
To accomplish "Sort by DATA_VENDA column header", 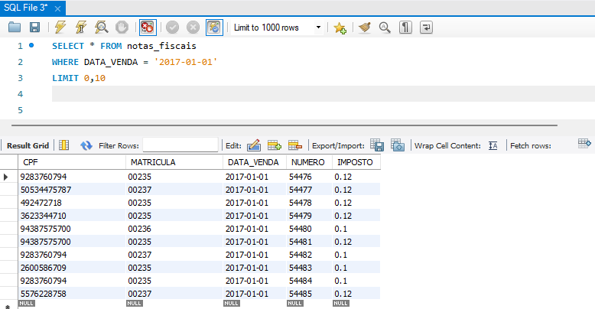I will [x=255, y=162].
